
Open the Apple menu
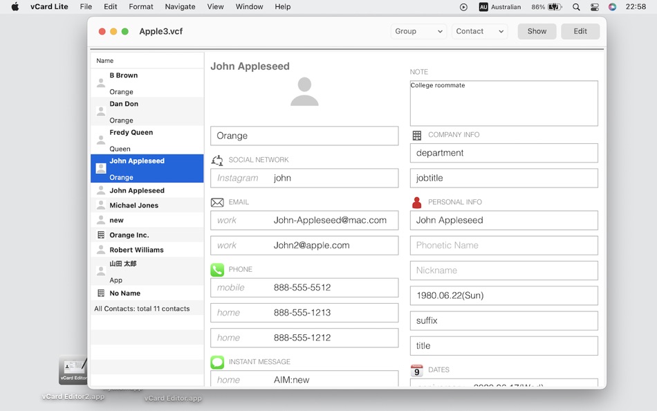tap(15, 7)
